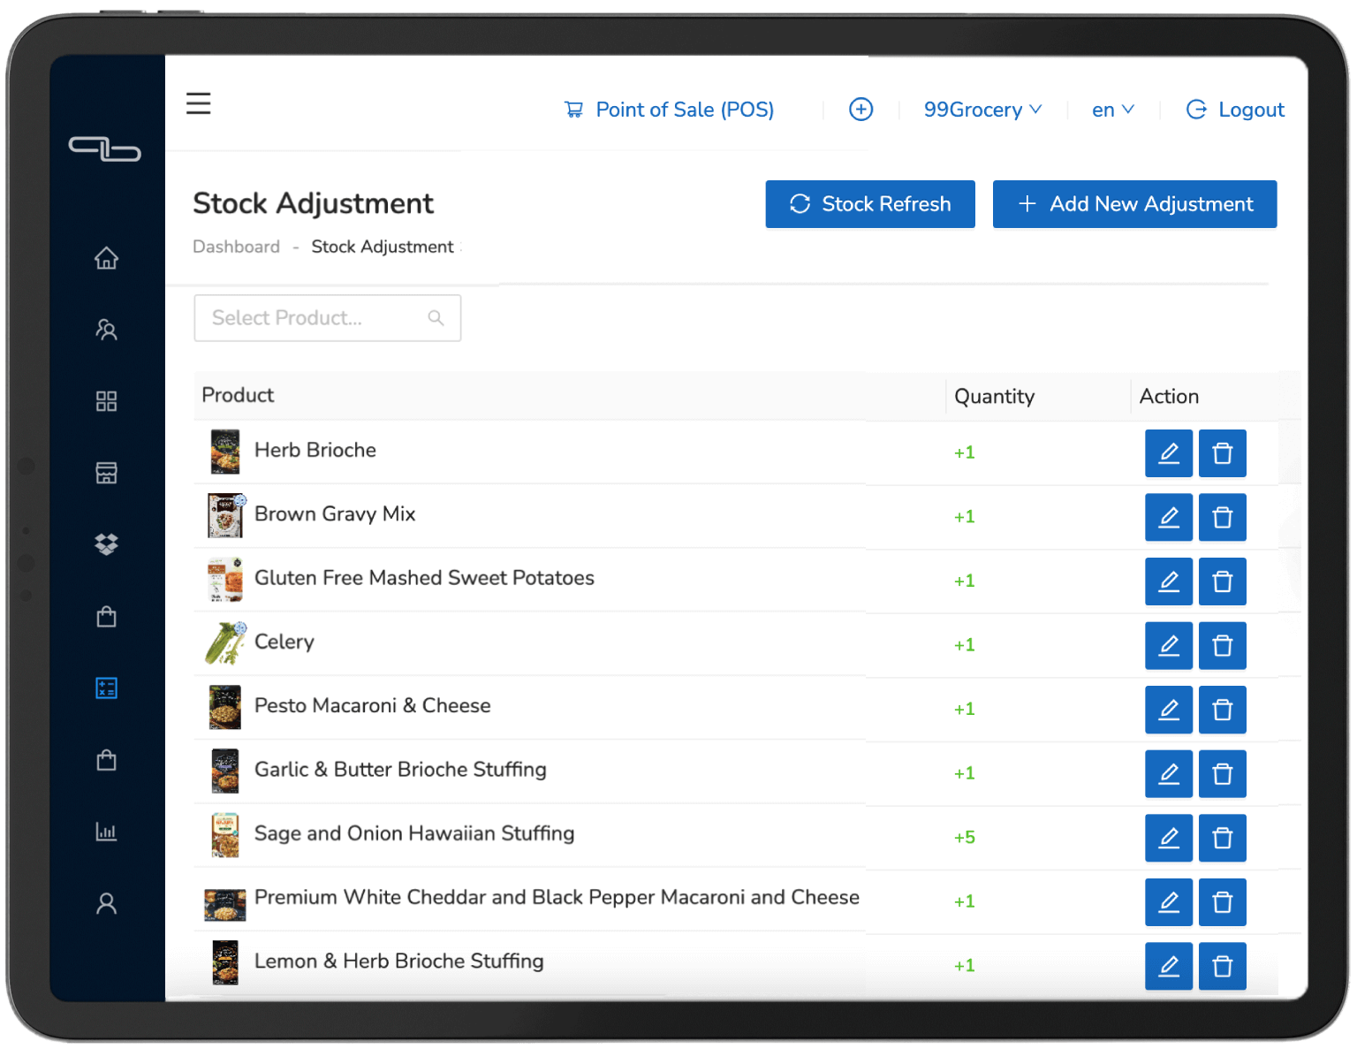Click the grid dashboard icon in sidebar
Viewport: 1357px width, 1064px height.
106,401
